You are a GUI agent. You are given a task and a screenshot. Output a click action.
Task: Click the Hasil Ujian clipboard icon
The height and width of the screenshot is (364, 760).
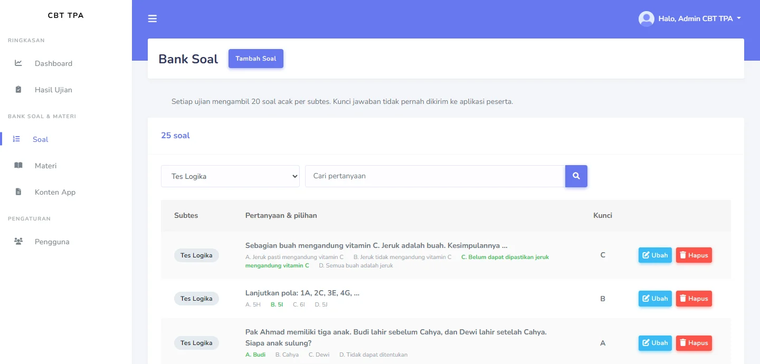[x=18, y=90]
